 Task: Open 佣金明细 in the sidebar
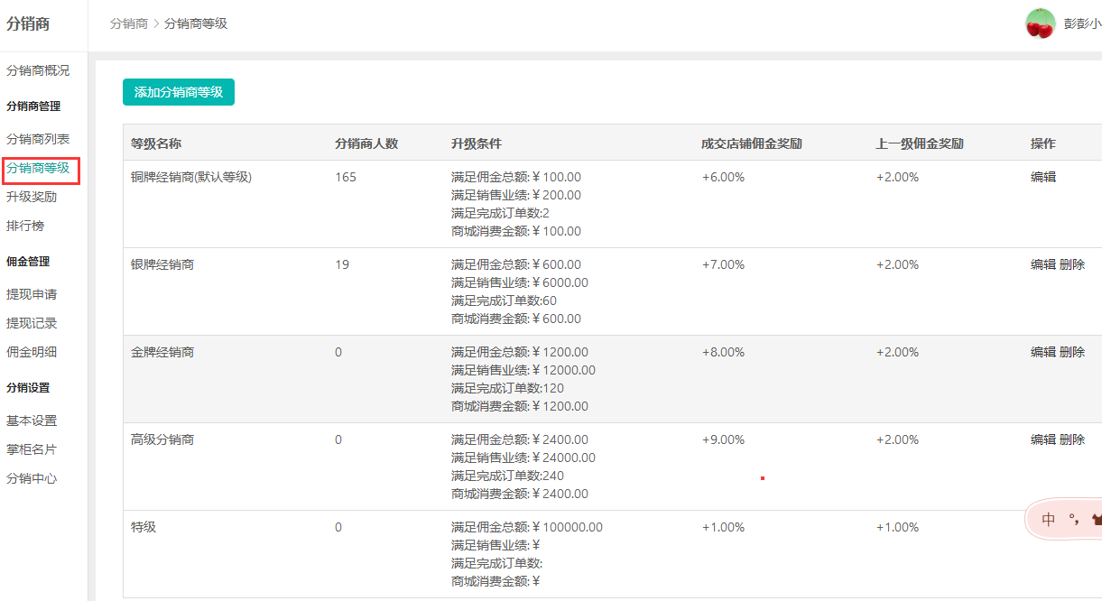point(32,352)
